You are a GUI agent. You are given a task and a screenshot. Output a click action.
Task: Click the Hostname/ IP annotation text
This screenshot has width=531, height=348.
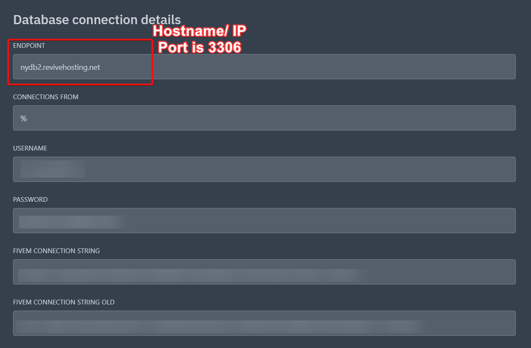point(199,31)
